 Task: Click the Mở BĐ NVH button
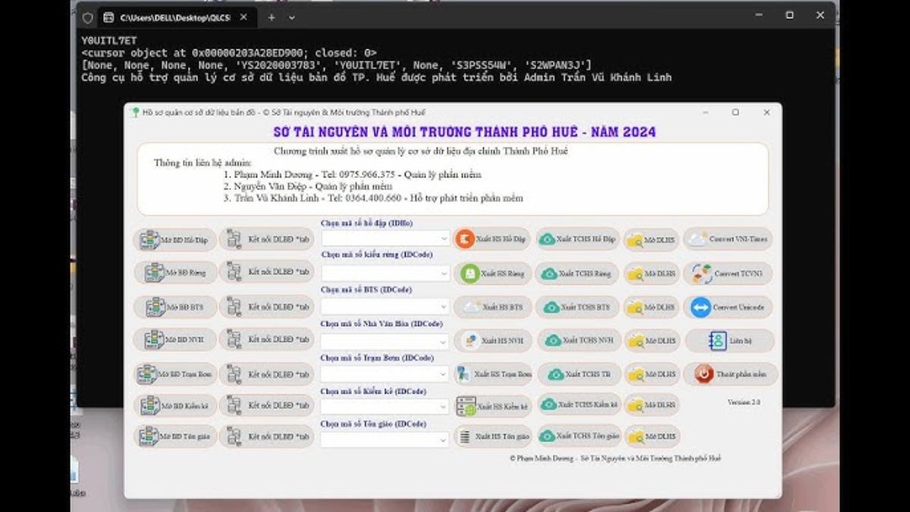click(174, 339)
